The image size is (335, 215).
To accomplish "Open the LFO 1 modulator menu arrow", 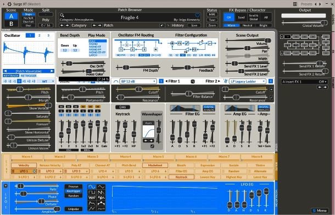I will point(34,171).
